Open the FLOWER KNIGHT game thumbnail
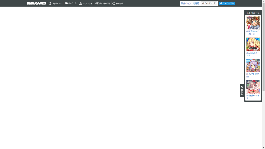The image size is (265, 149). [253, 65]
